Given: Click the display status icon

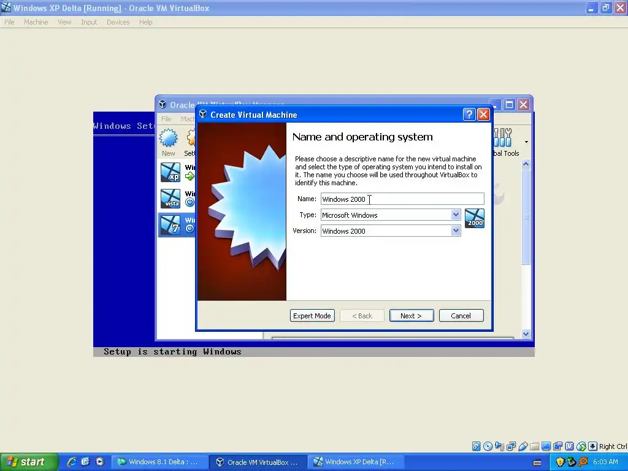Looking at the screenshot, I should 546,446.
